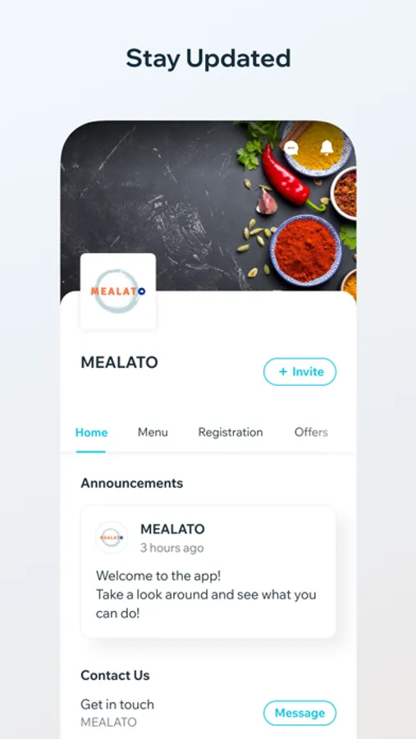Select the Registration tab
This screenshot has width=416, height=739.
pos(231,432)
